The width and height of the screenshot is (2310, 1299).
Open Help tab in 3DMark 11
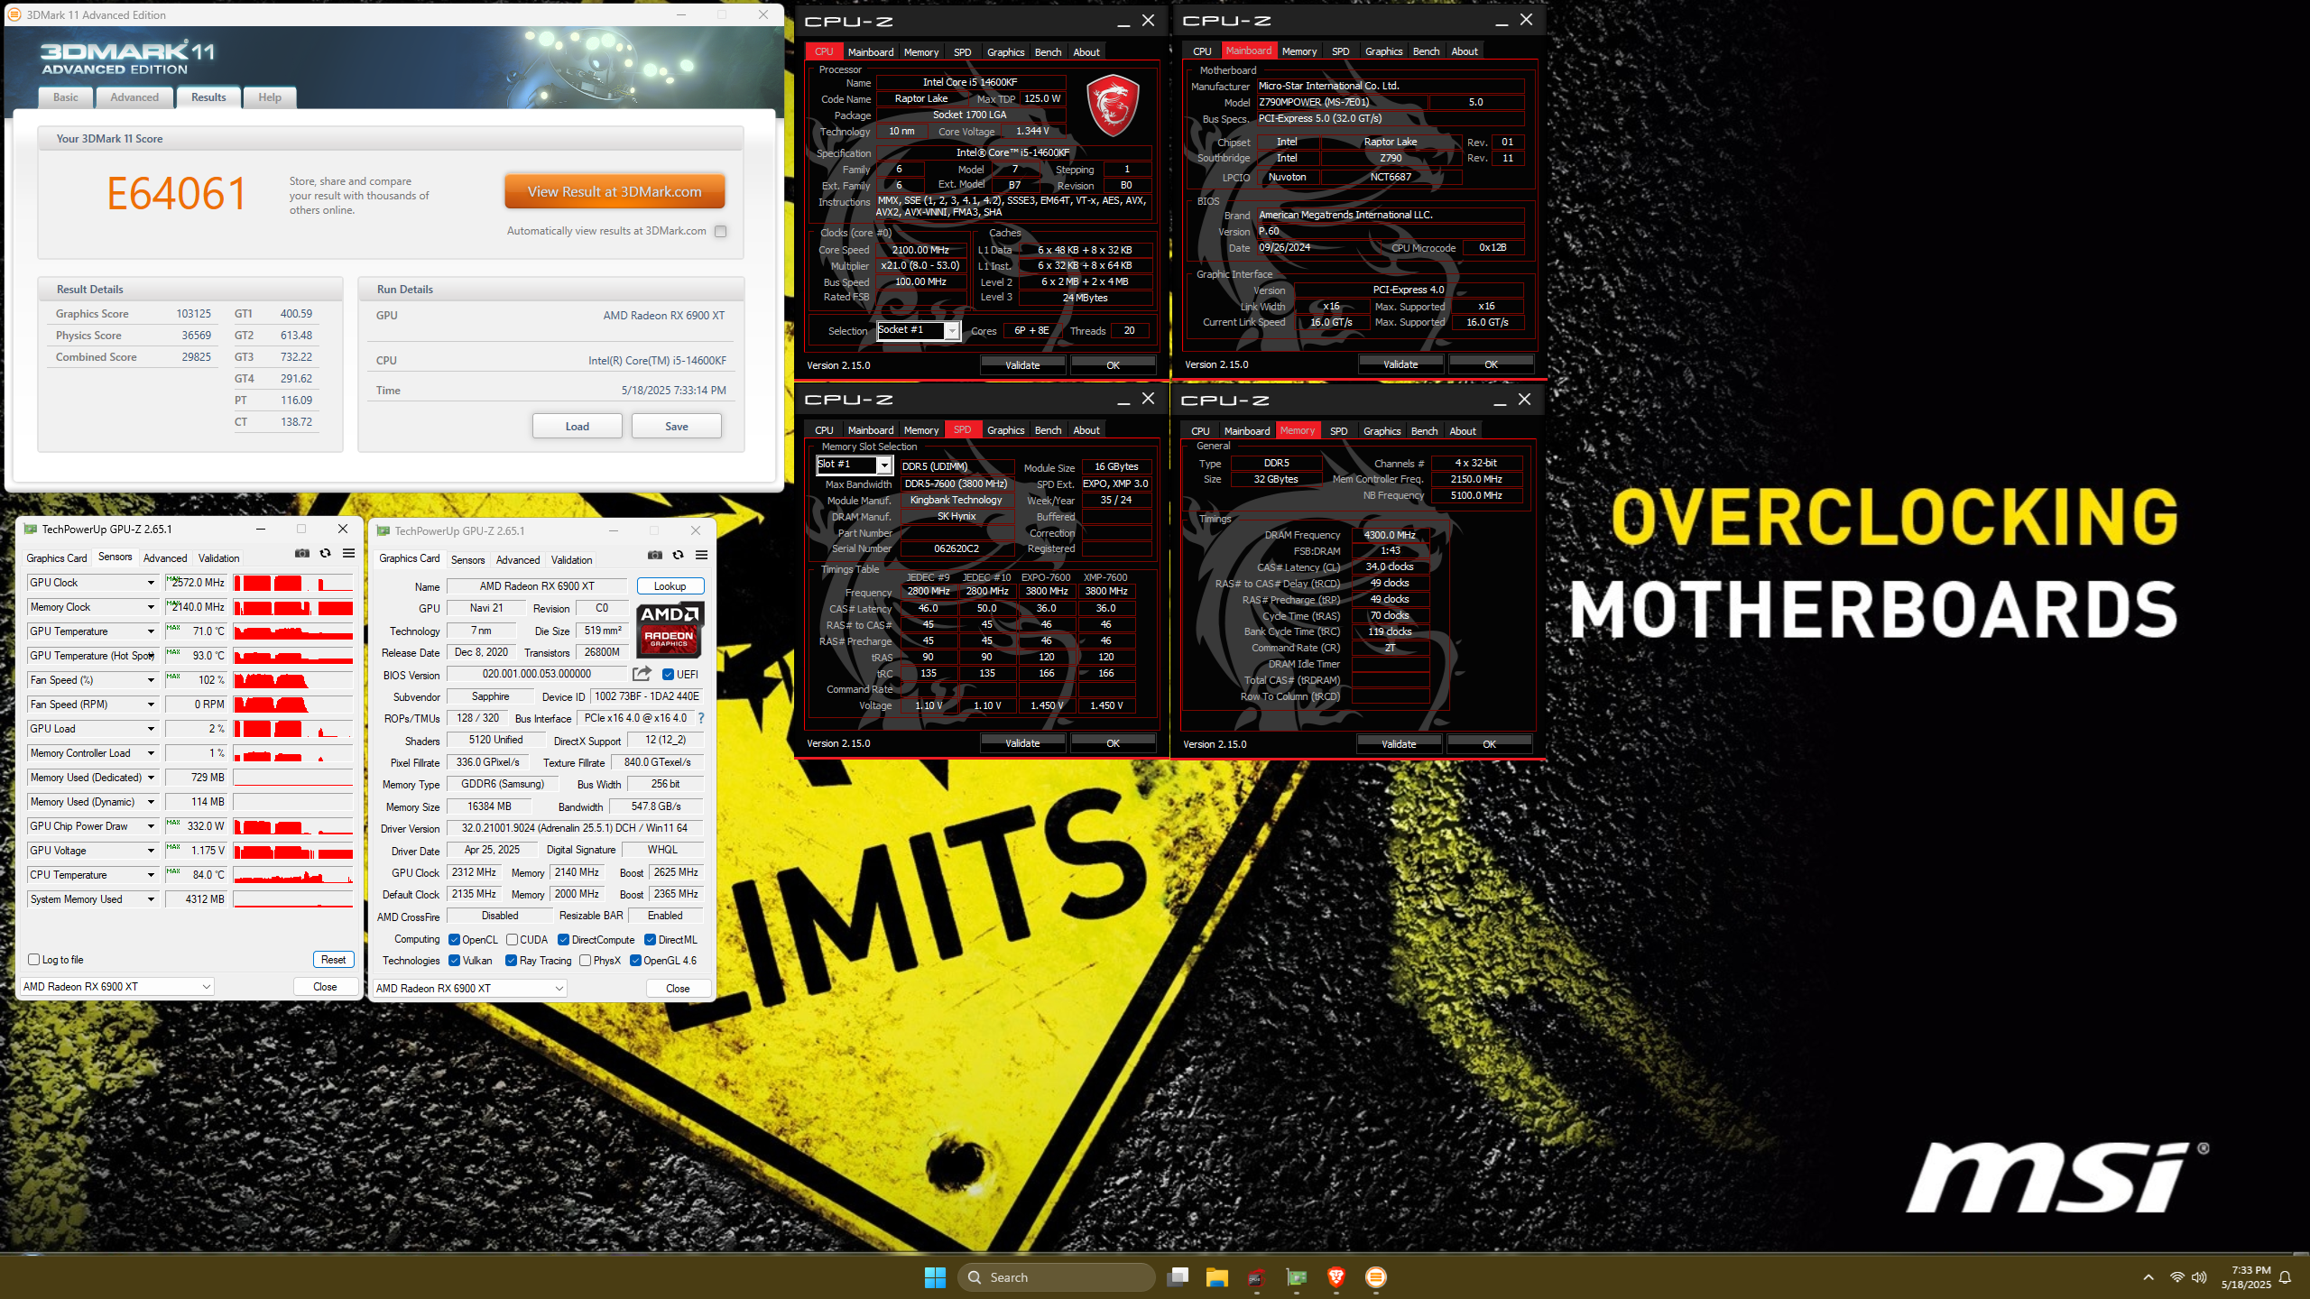270,97
